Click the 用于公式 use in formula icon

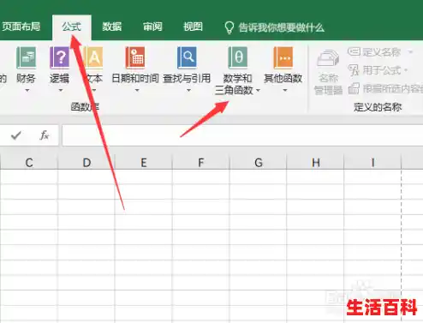click(354, 70)
